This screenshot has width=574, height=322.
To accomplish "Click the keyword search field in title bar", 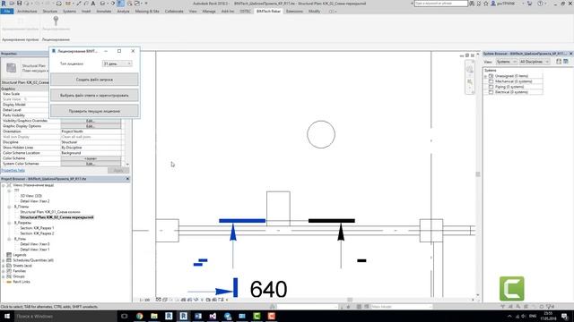I will pos(441,4).
